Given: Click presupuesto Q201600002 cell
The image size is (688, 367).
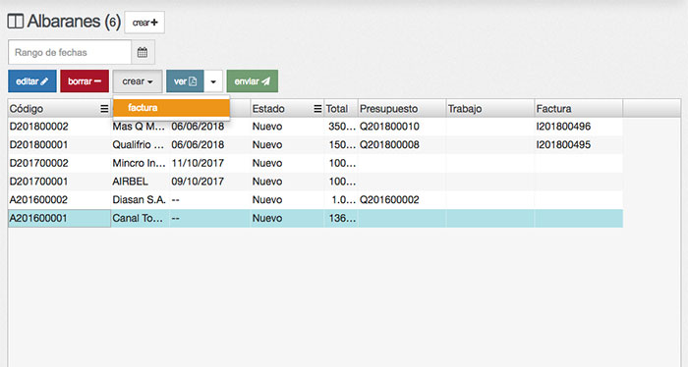Looking at the screenshot, I should click(402, 200).
